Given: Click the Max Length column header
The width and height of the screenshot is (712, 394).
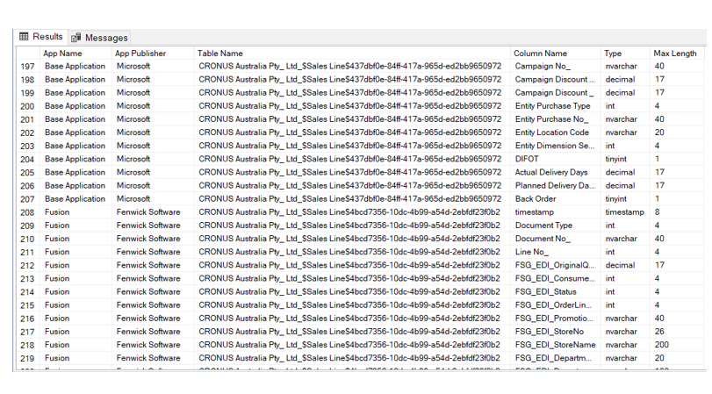Looking at the screenshot, I should [675, 54].
